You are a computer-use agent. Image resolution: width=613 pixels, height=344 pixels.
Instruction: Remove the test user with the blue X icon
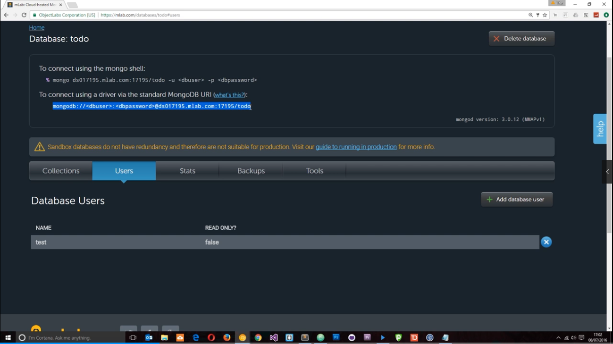coord(546,242)
